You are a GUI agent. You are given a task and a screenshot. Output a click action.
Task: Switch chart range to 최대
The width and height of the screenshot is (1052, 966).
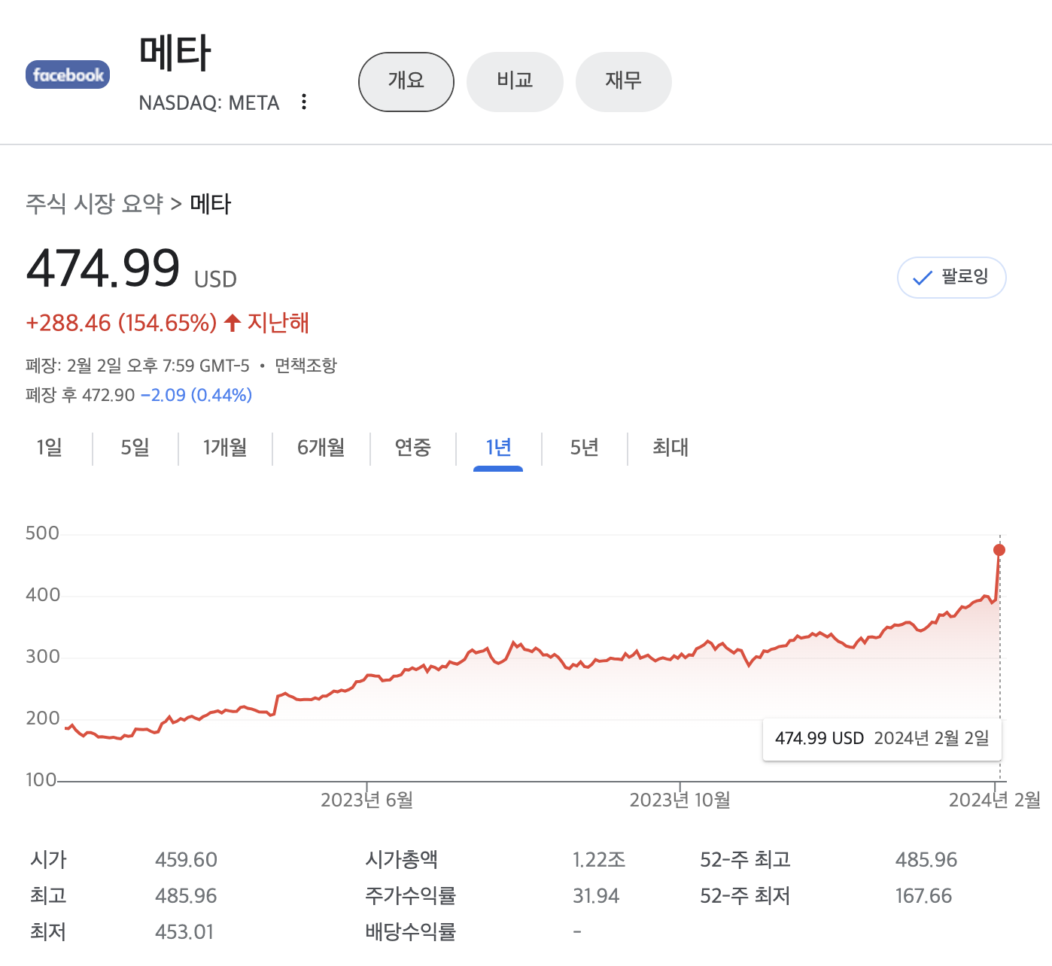click(x=670, y=448)
